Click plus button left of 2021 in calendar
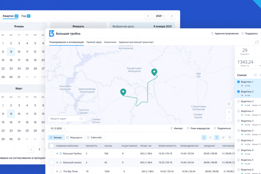Screen dimensions: 261x174 [148, 16]
